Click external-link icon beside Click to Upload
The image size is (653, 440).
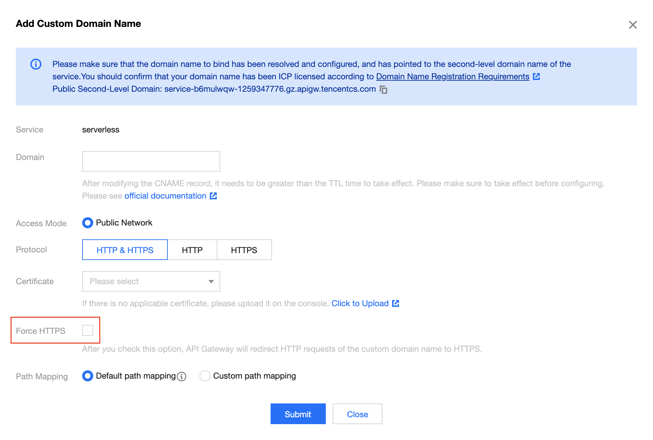tap(396, 303)
